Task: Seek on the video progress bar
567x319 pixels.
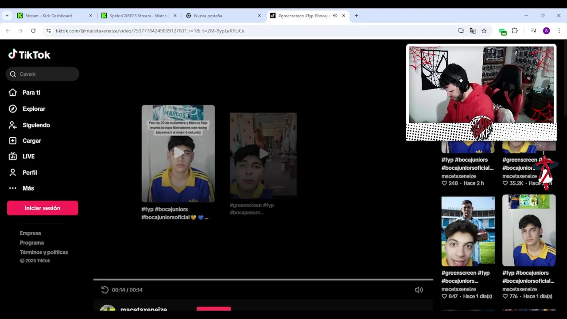Action: 263,280
